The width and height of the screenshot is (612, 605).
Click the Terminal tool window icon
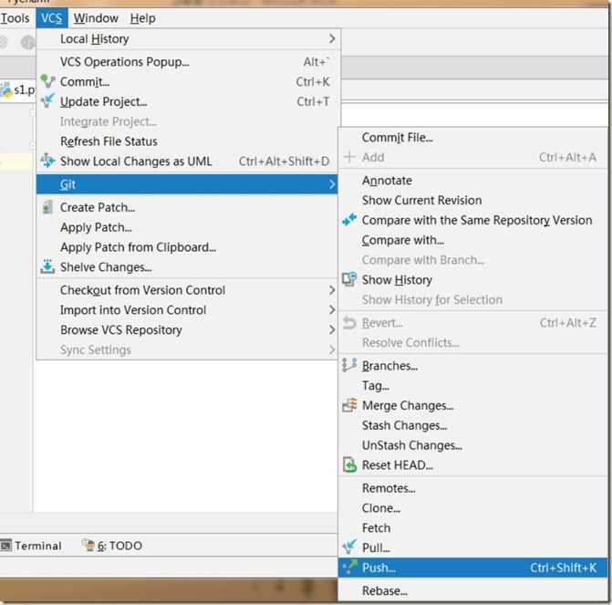5,546
